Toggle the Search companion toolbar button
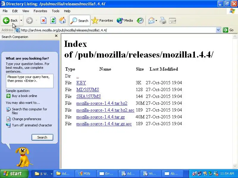 tap(80, 20)
